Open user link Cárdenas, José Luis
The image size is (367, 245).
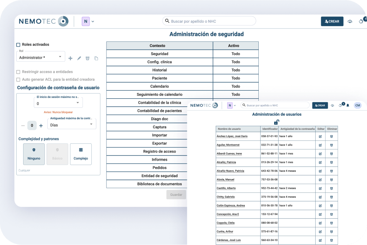(228, 240)
